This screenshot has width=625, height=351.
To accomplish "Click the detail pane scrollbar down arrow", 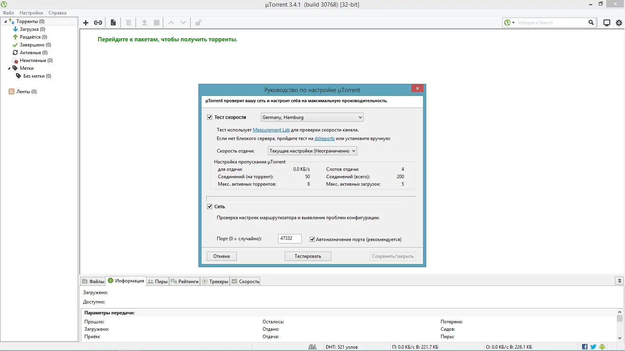I will click(620, 338).
